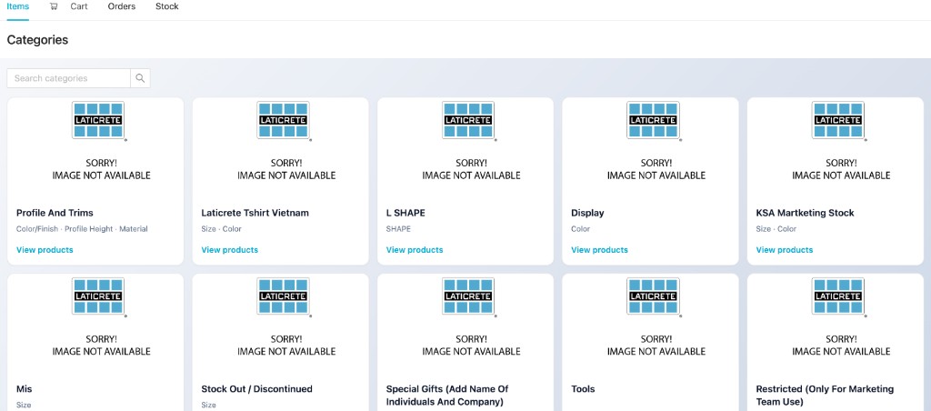Click the Color attribute under Display

click(x=581, y=228)
